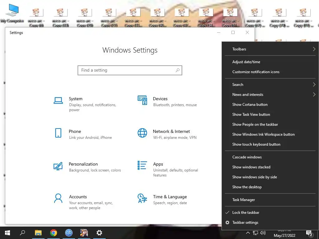Image resolution: width=319 pixels, height=239 pixels.
Task: Select the neco arc - Copy (13) file
Action: coord(60,17)
